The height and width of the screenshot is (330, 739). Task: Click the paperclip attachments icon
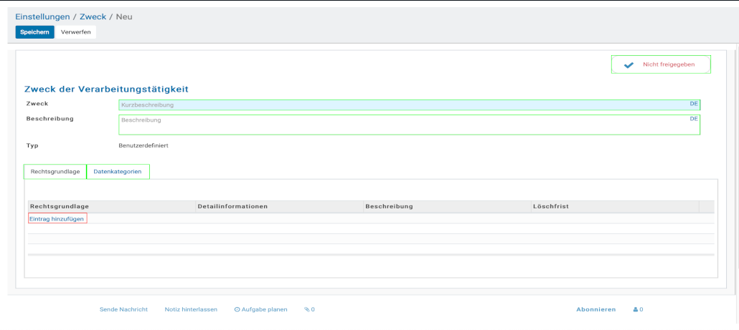click(306, 310)
